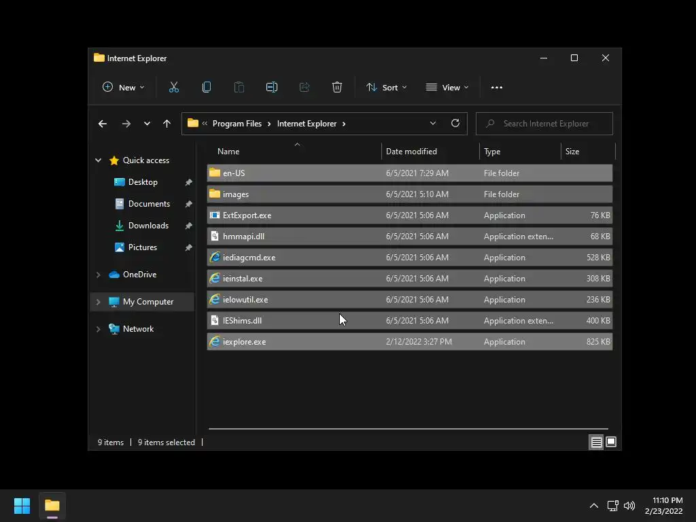The height and width of the screenshot is (522, 696).
Task: Select the iediagcmd.exe file name
Action: (249, 258)
